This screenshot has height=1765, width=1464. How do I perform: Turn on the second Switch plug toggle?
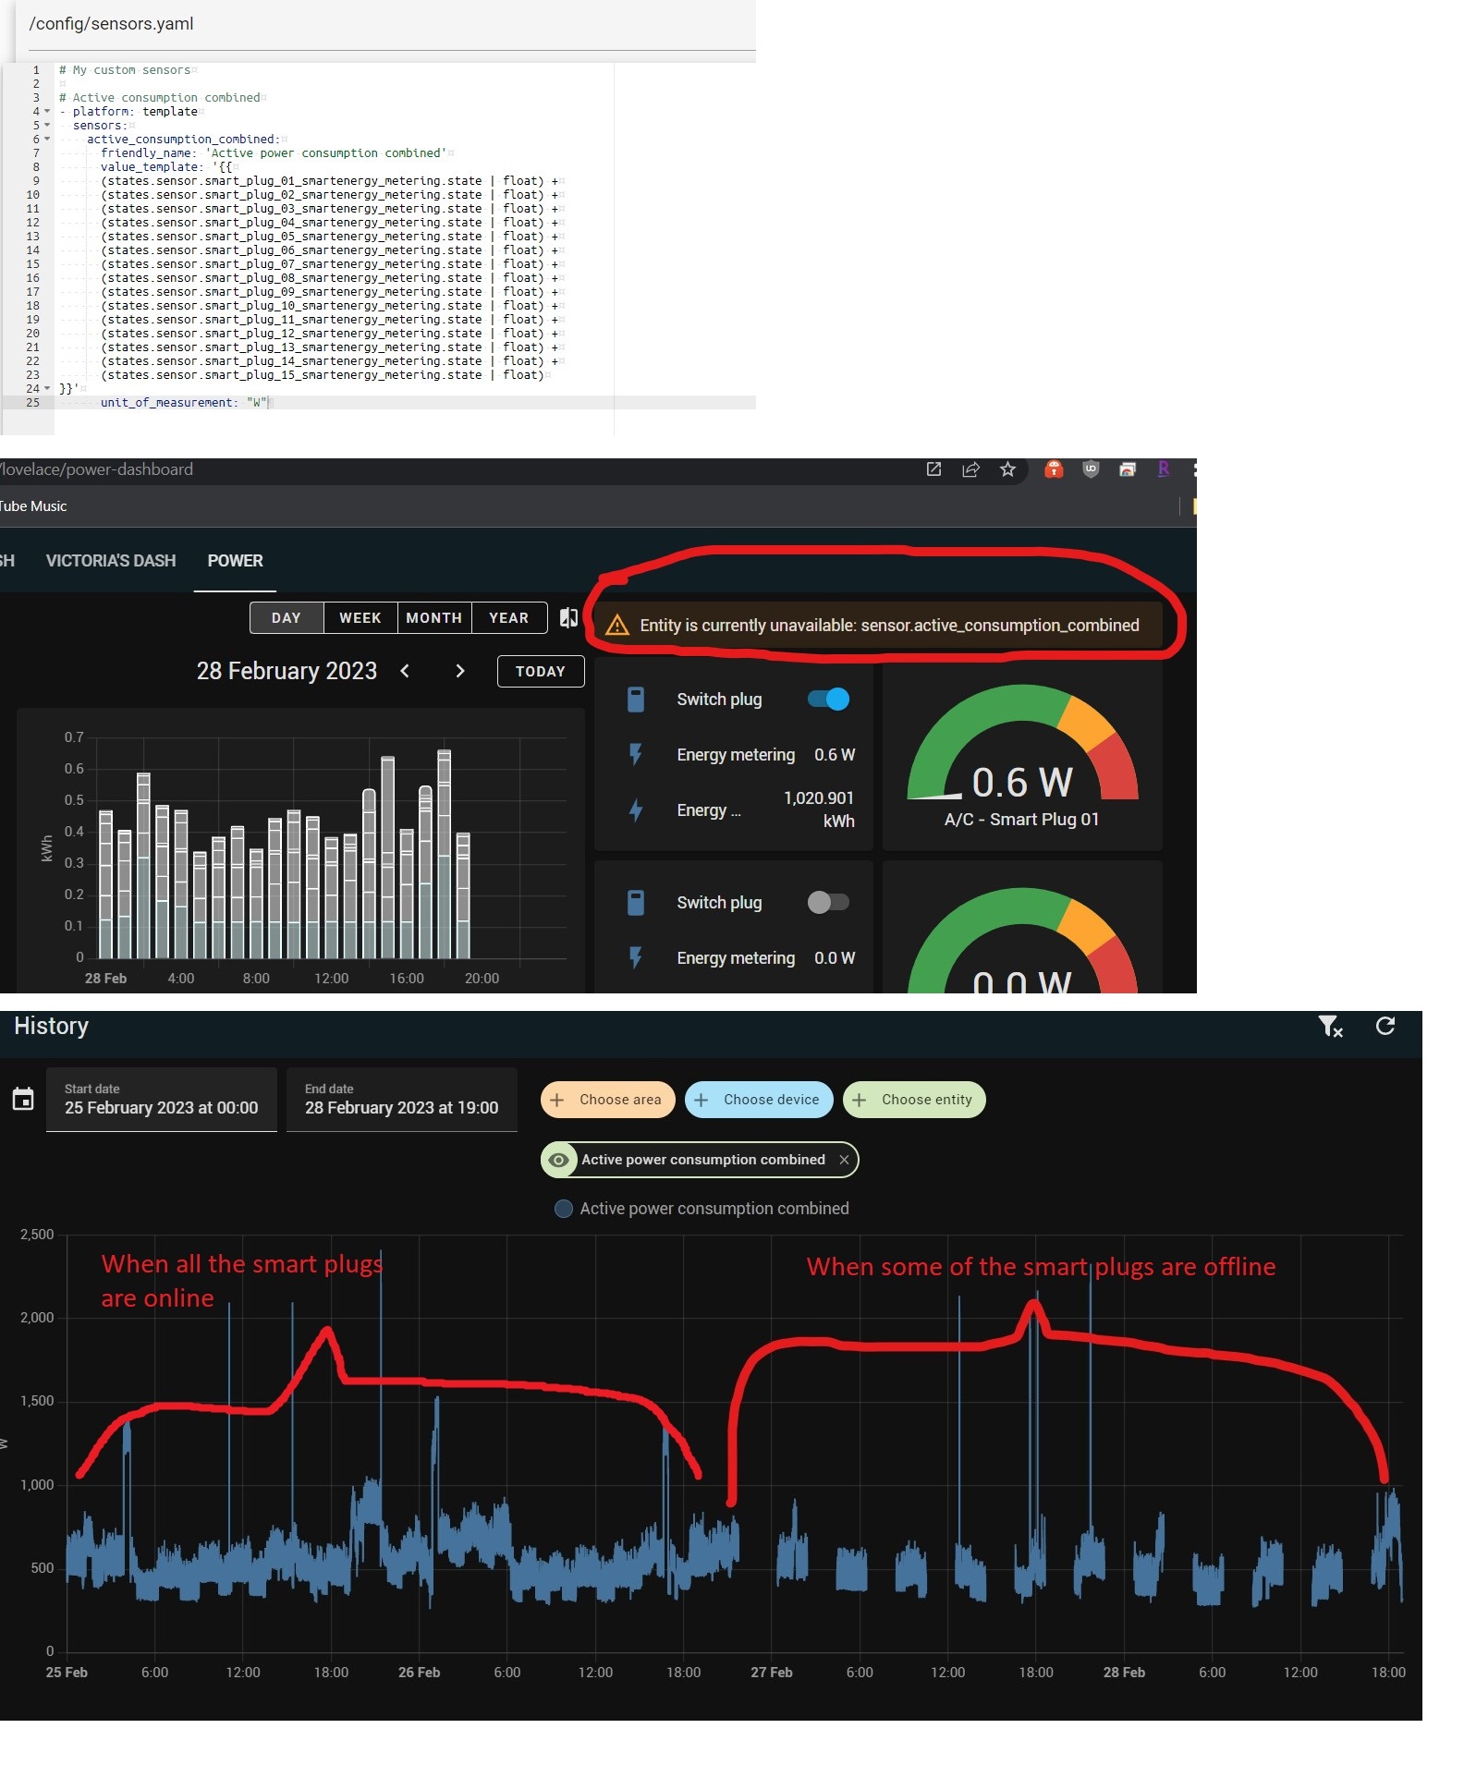point(828,903)
